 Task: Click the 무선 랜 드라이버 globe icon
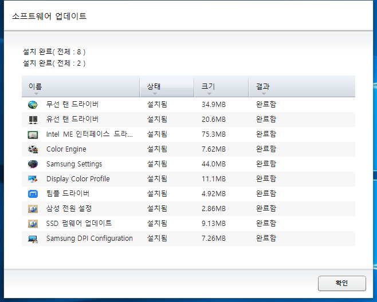tap(33, 105)
